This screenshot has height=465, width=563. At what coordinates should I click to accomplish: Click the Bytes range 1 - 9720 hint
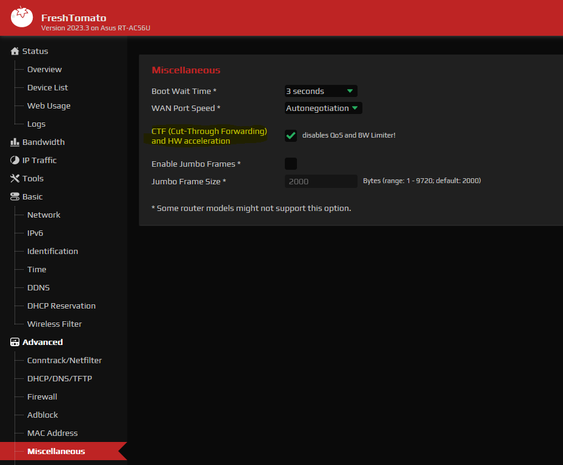(x=422, y=181)
